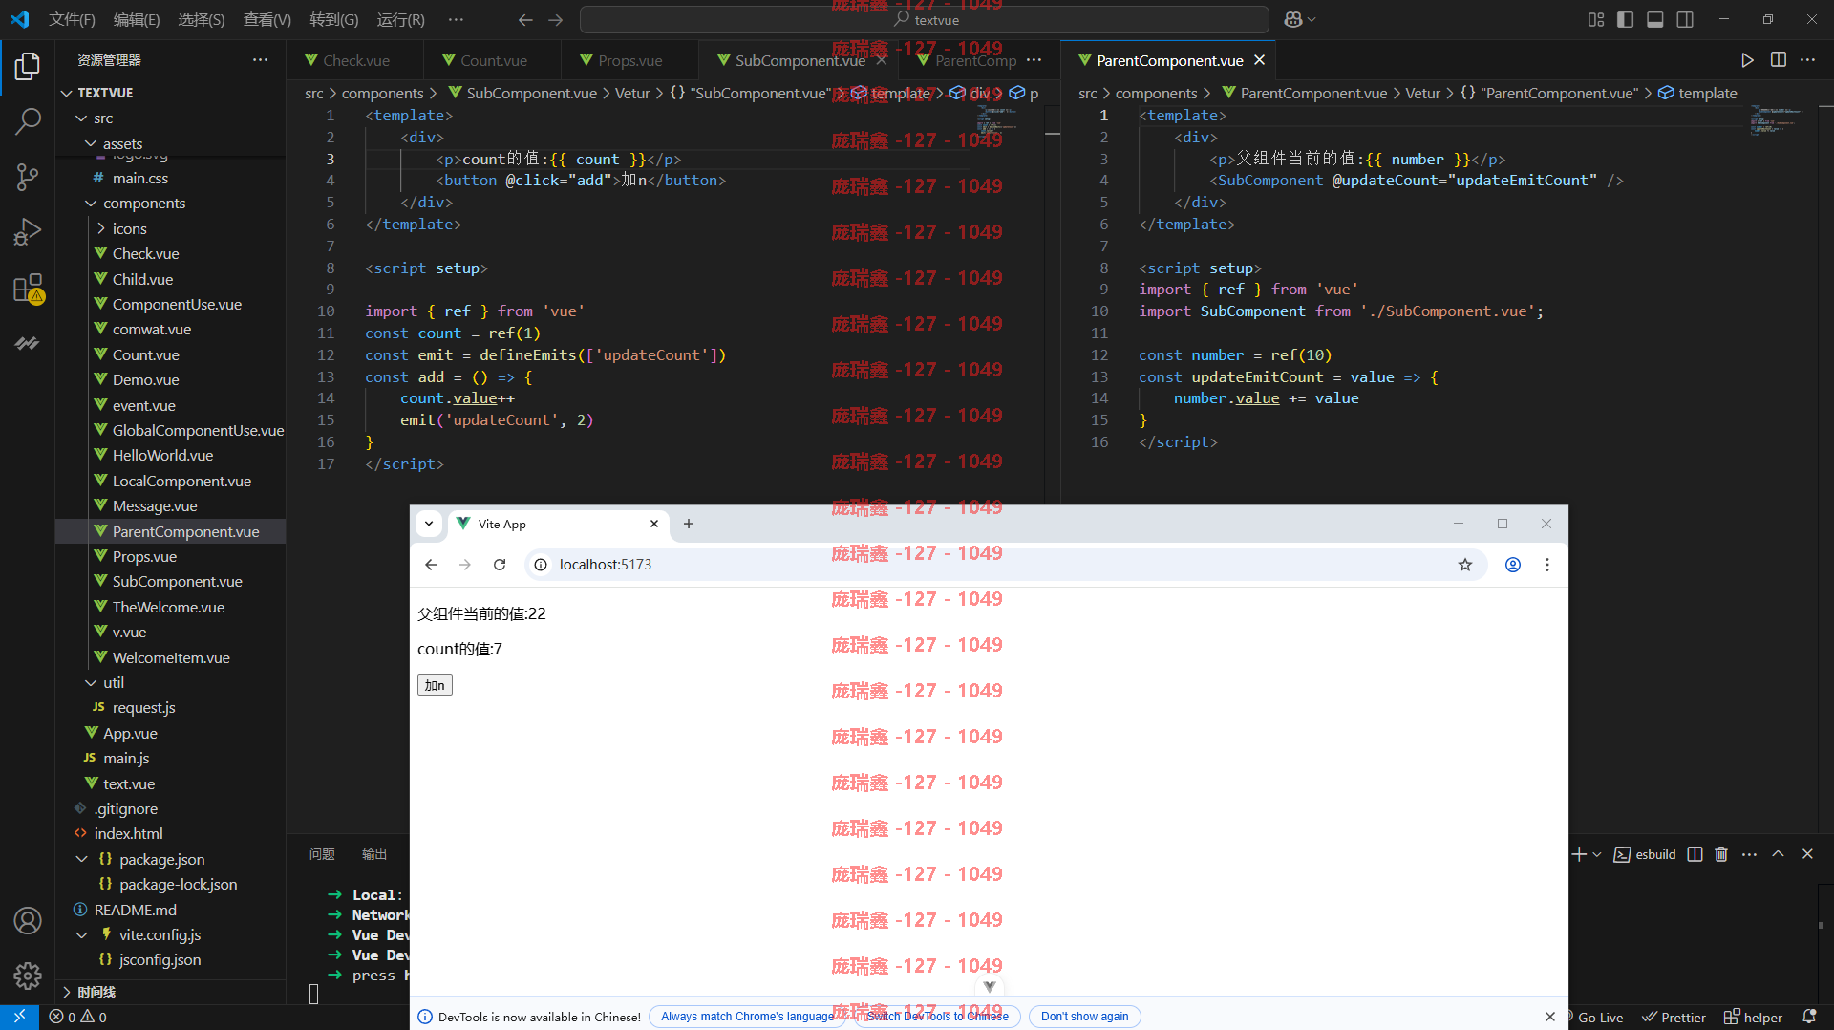Open App.vue in file tree

click(x=130, y=734)
